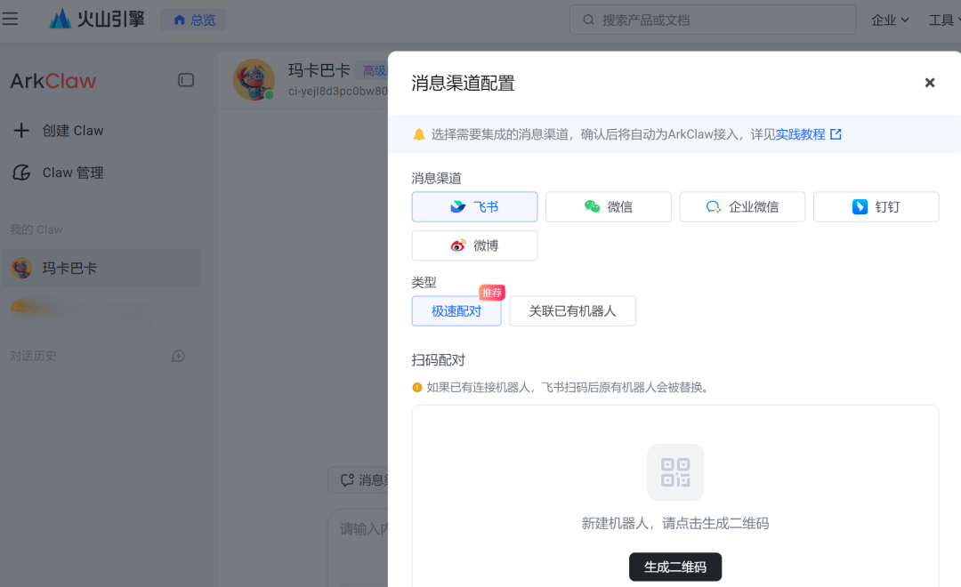This screenshot has width=961, height=587.
Task: Click the 玛卡巴卡 avatar in header
Action: pos(254,80)
